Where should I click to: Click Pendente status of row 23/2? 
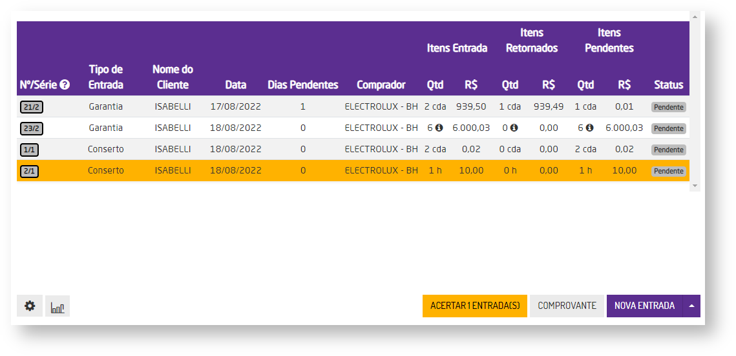(x=668, y=128)
